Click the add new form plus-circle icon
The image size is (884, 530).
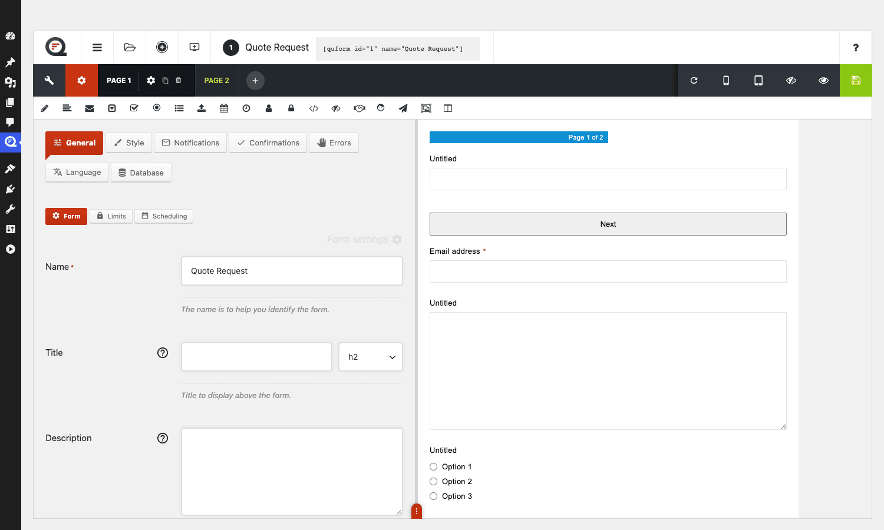pyautogui.click(x=162, y=48)
